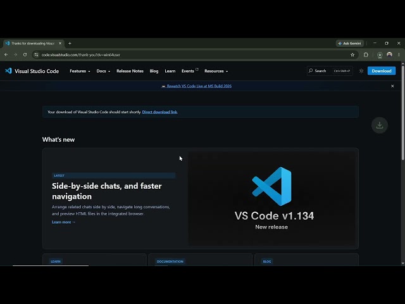Open the browser extensions puzzle icon
The image size is (405, 304).
coord(366,55)
